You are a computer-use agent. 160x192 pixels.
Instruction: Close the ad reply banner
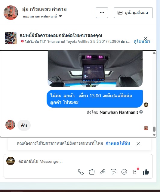(x=146, y=38)
